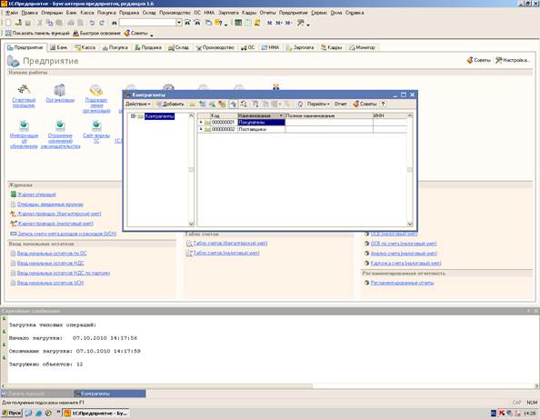
Task: Click in the main toolbar search input field
Action: pyautogui.click(x=148, y=23)
